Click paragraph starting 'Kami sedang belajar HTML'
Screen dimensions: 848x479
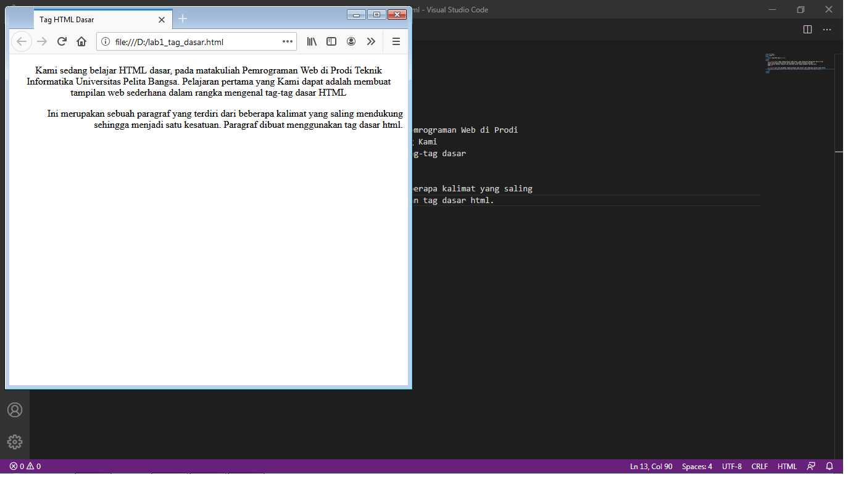click(x=209, y=81)
